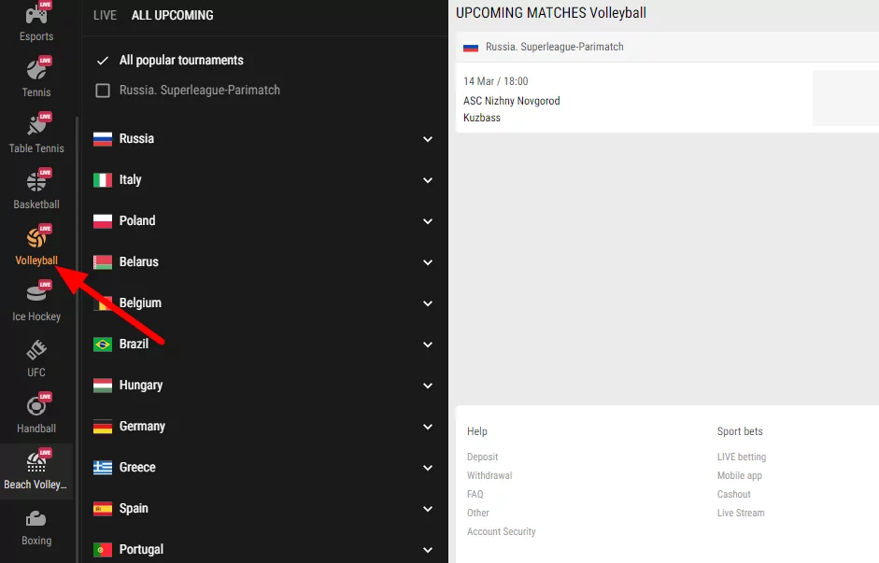Select the Ice Hockey icon
879x563 pixels.
(36, 301)
